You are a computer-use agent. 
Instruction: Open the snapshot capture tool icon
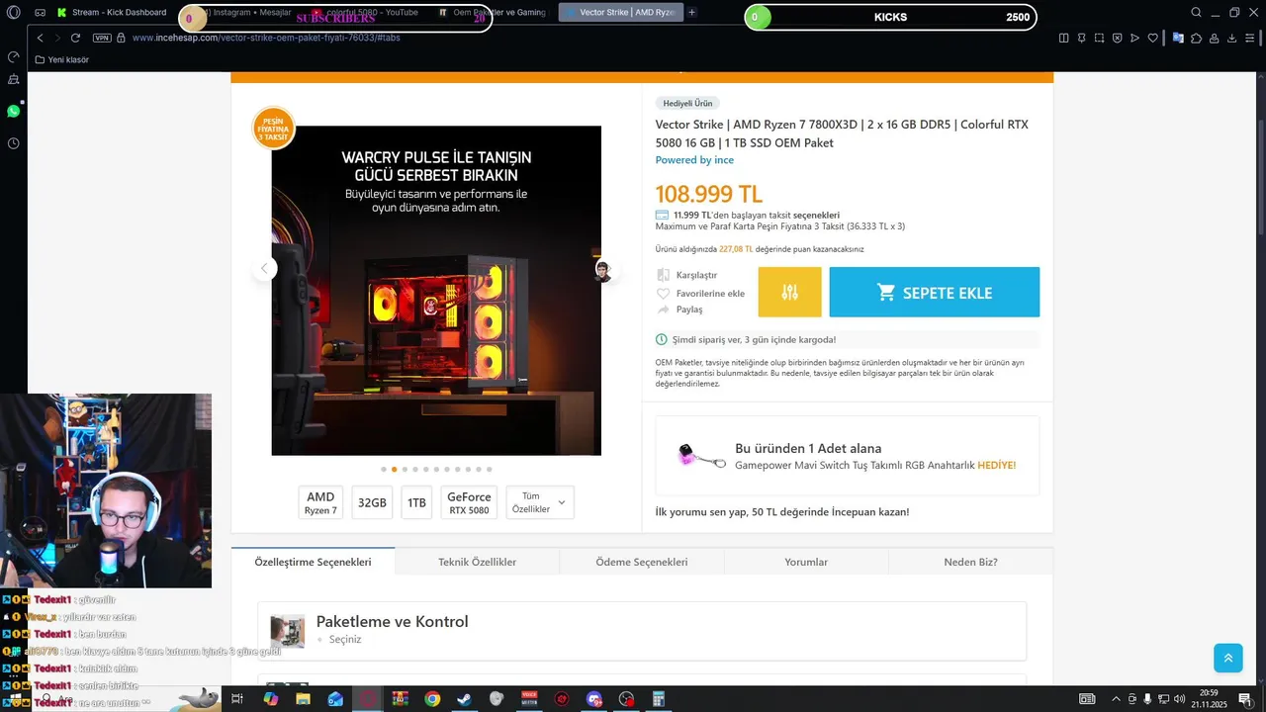[1099, 38]
